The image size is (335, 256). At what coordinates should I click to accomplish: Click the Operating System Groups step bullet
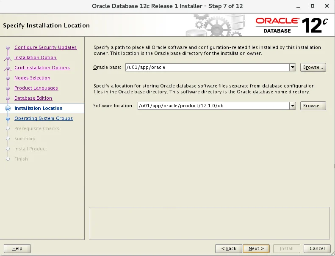coord(8,119)
